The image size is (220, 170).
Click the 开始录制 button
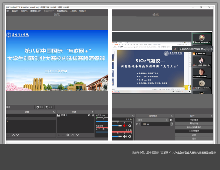pos(194,124)
